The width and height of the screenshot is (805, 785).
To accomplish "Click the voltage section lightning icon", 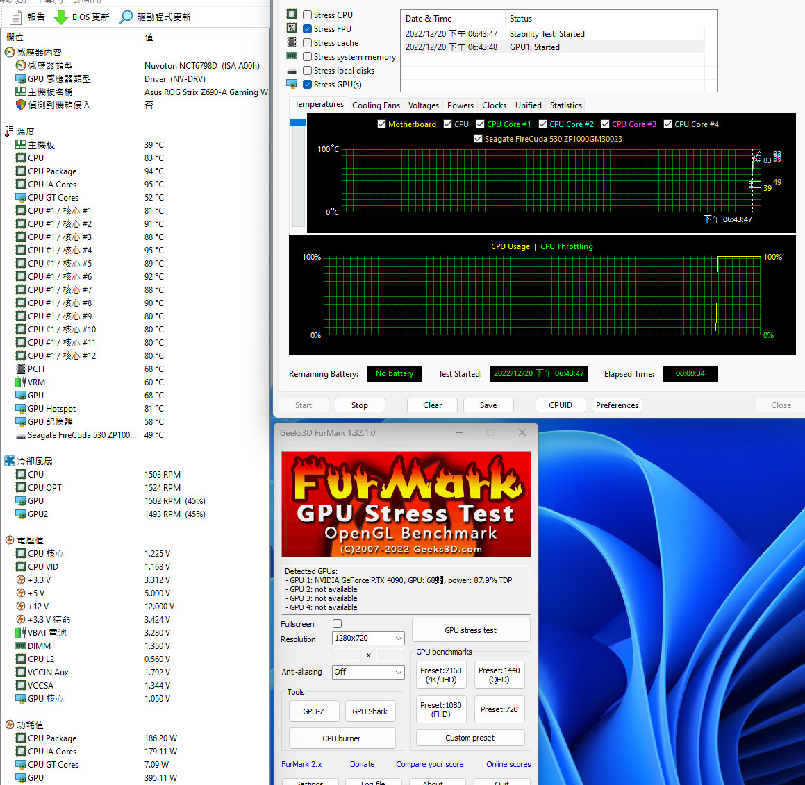I will [9, 540].
